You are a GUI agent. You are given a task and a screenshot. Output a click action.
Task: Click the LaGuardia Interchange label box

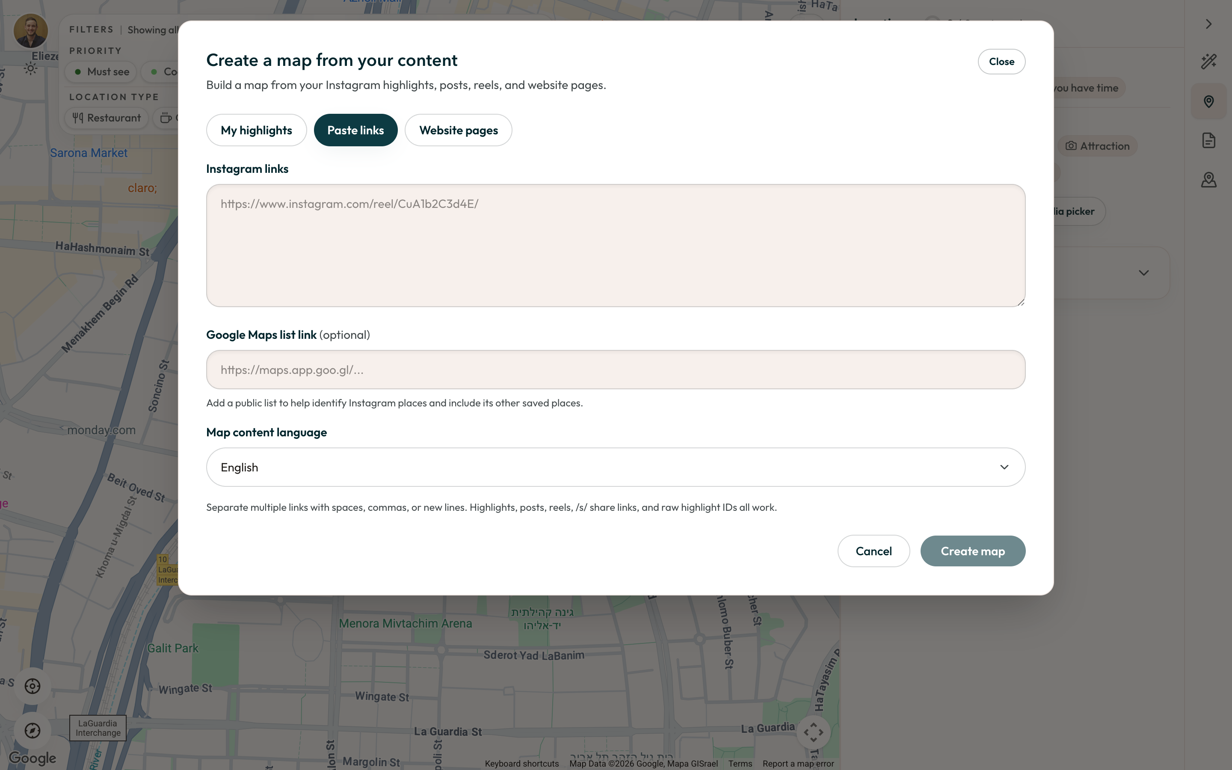pyautogui.click(x=98, y=728)
